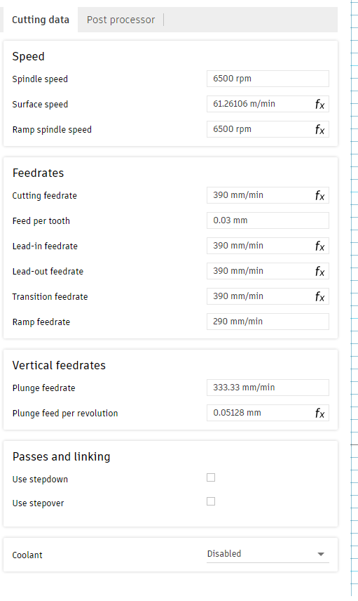Open the Lead-out feedrate fx icon
358x601 pixels.
[319, 272]
